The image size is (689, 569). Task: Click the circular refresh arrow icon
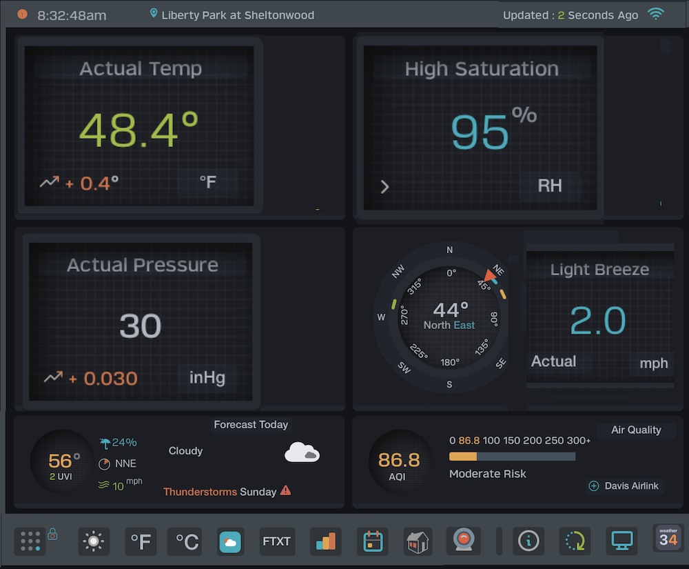(x=575, y=541)
